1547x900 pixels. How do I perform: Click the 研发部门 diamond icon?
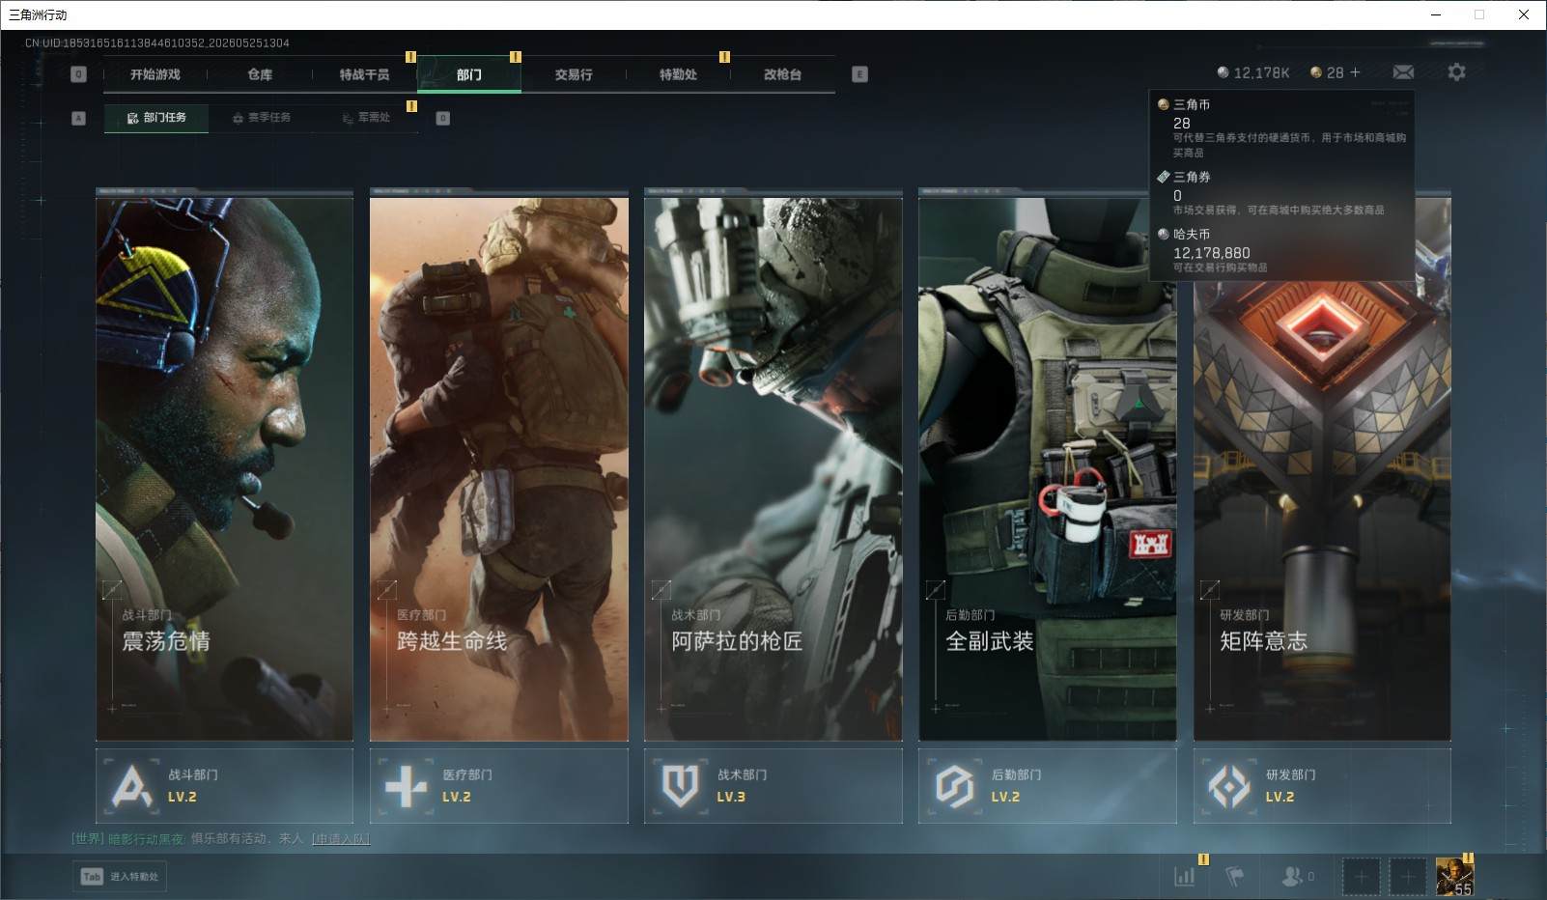[x=1229, y=786]
